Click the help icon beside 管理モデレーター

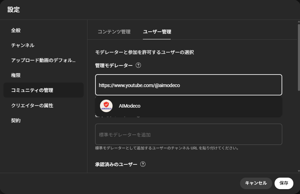click(x=138, y=65)
